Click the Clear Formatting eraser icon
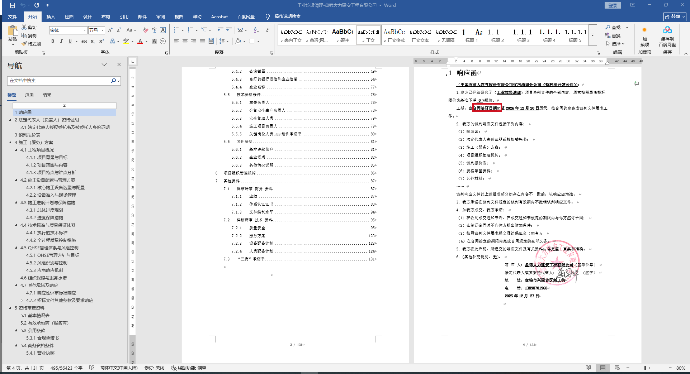 coord(145,30)
